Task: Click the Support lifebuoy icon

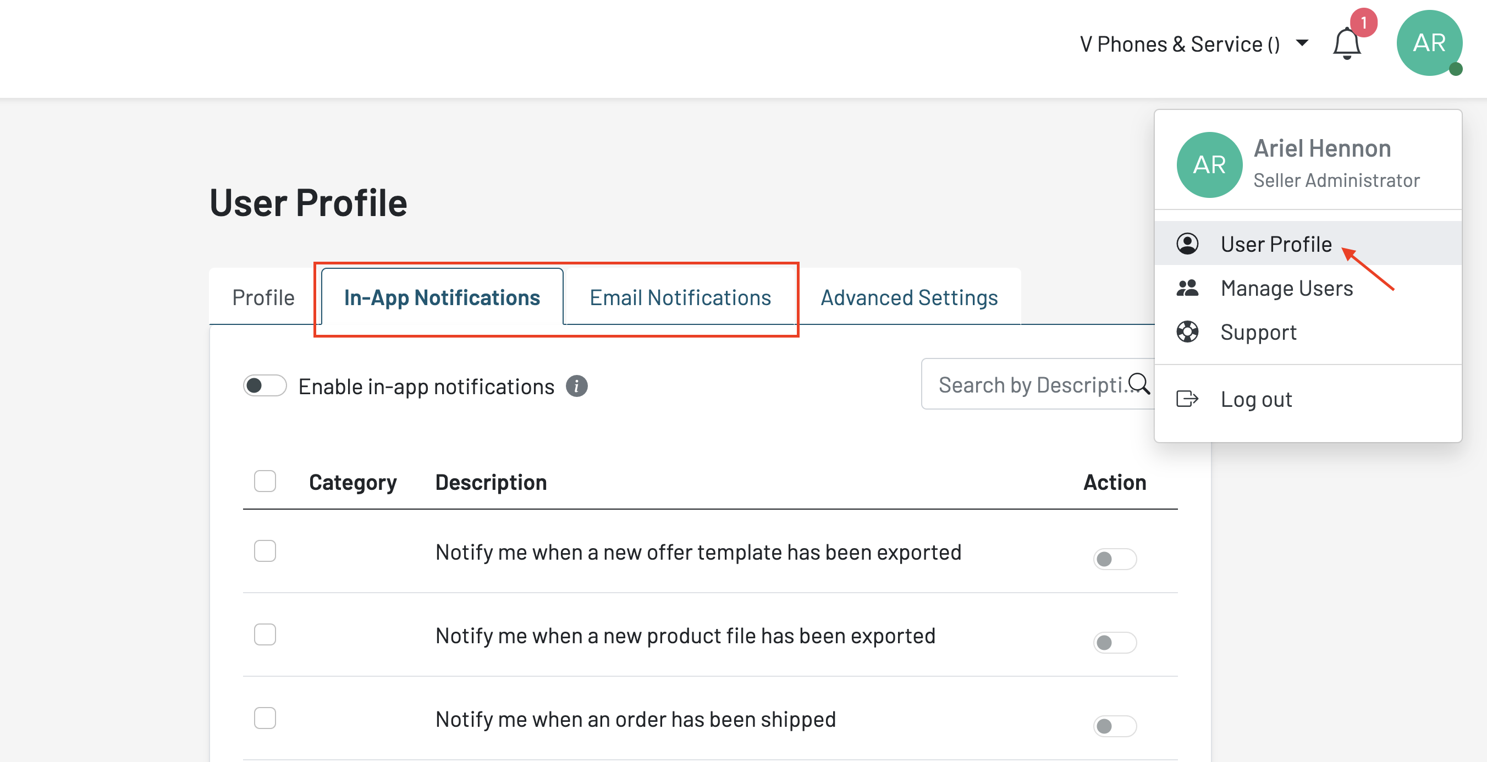Action: (x=1187, y=332)
